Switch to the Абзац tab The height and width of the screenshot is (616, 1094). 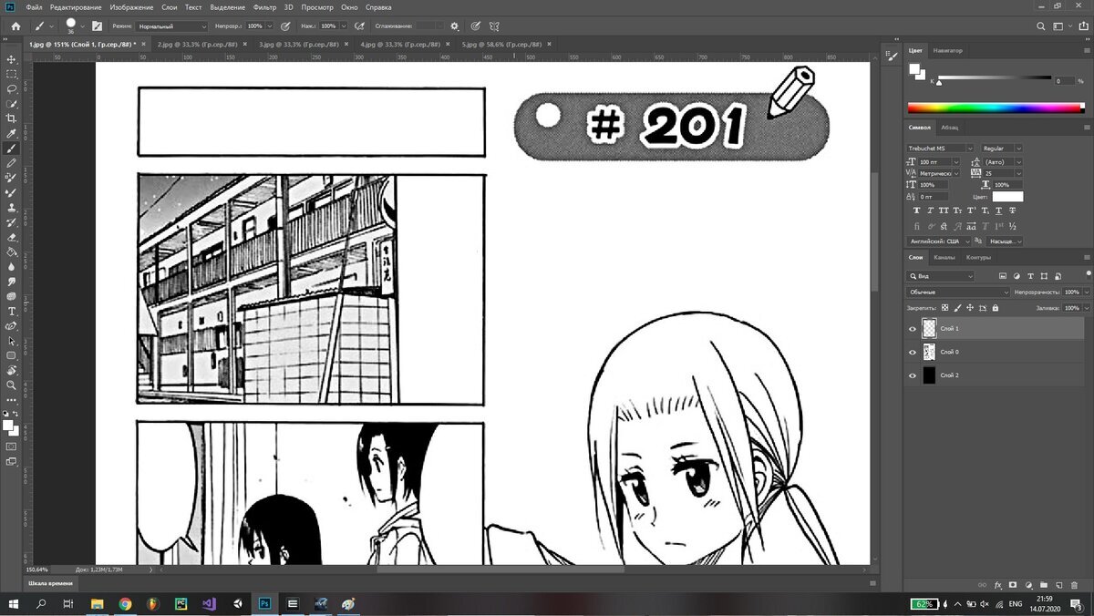coord(949,128)
